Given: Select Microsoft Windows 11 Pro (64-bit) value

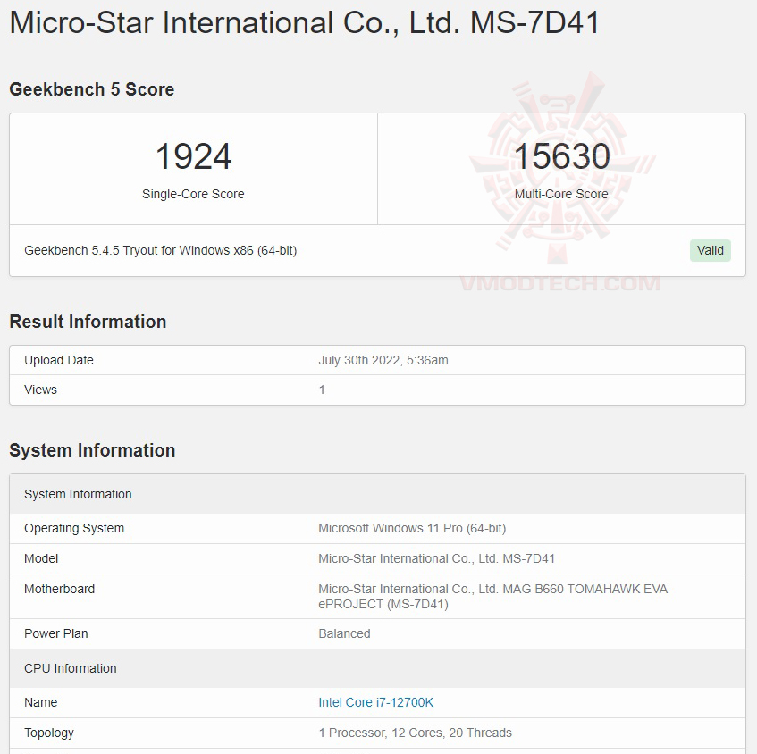Looking at the screenshot, I should [x=412, y=528].
